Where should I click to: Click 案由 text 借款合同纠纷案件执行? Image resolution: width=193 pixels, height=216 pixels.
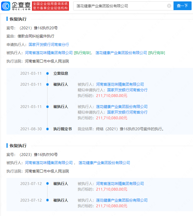(36, 36)
